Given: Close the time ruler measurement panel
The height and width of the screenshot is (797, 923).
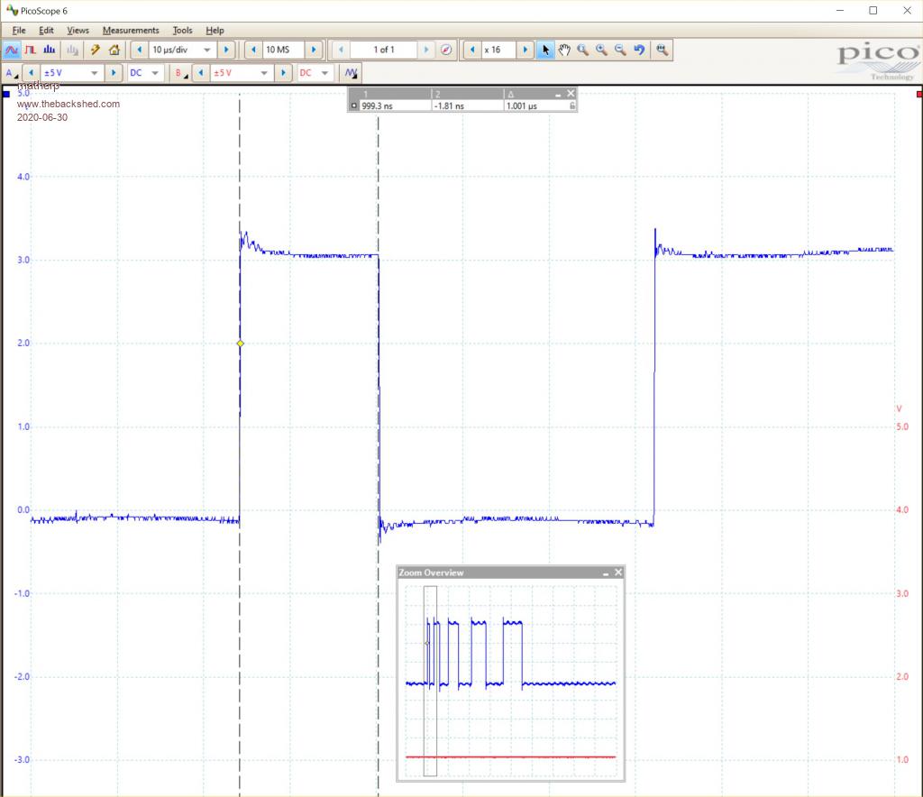Looking at the screenshot, I should (x=571, y=94).
